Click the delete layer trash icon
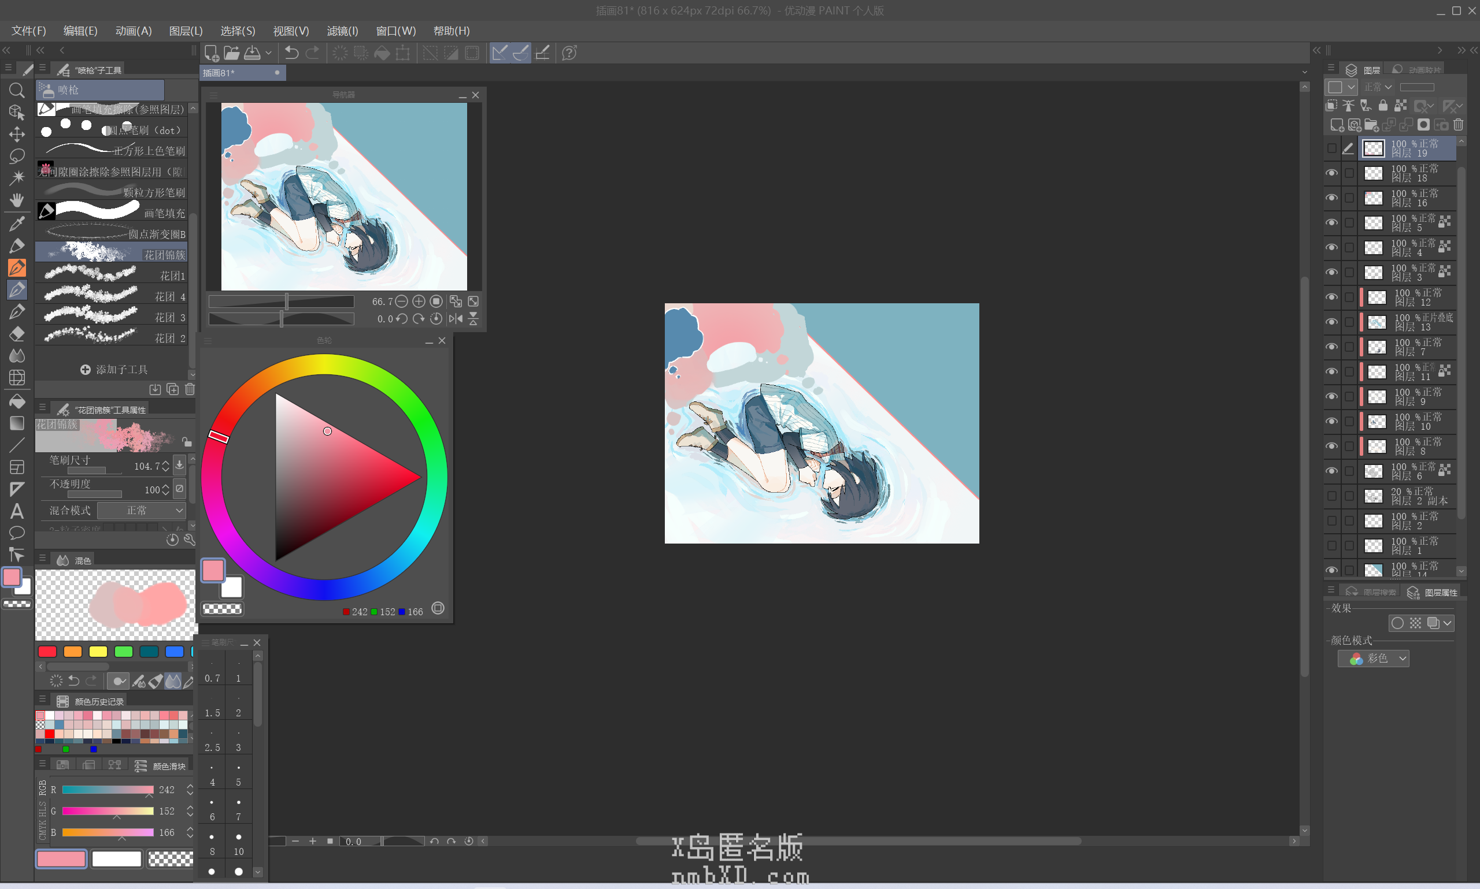 tap(1458, 125)
